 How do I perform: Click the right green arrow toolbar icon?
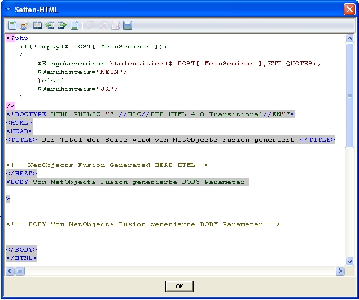(x=62, y=25)
